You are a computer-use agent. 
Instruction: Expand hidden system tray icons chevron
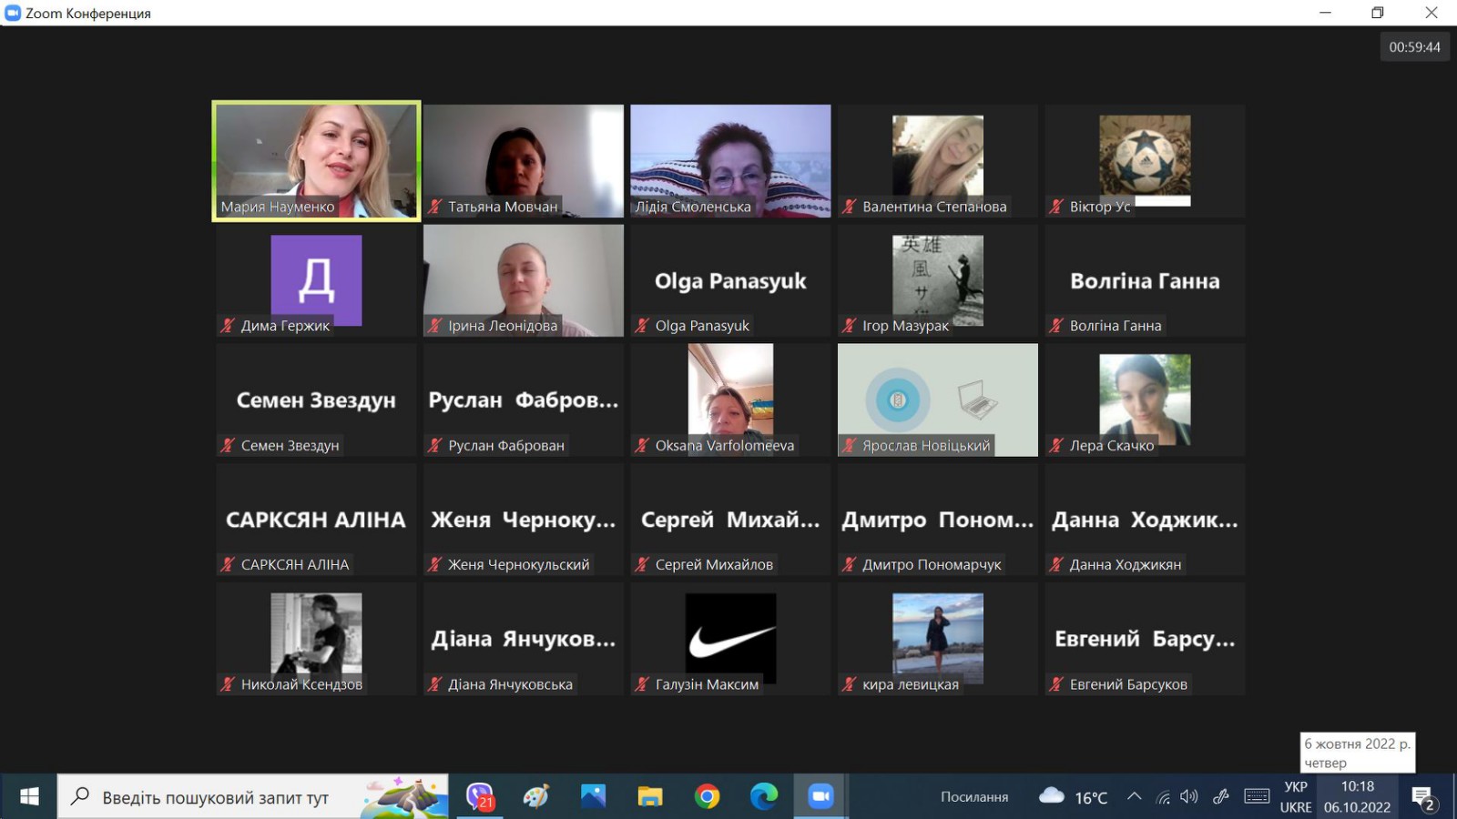pyautogui.click(x=1134, y=796)
